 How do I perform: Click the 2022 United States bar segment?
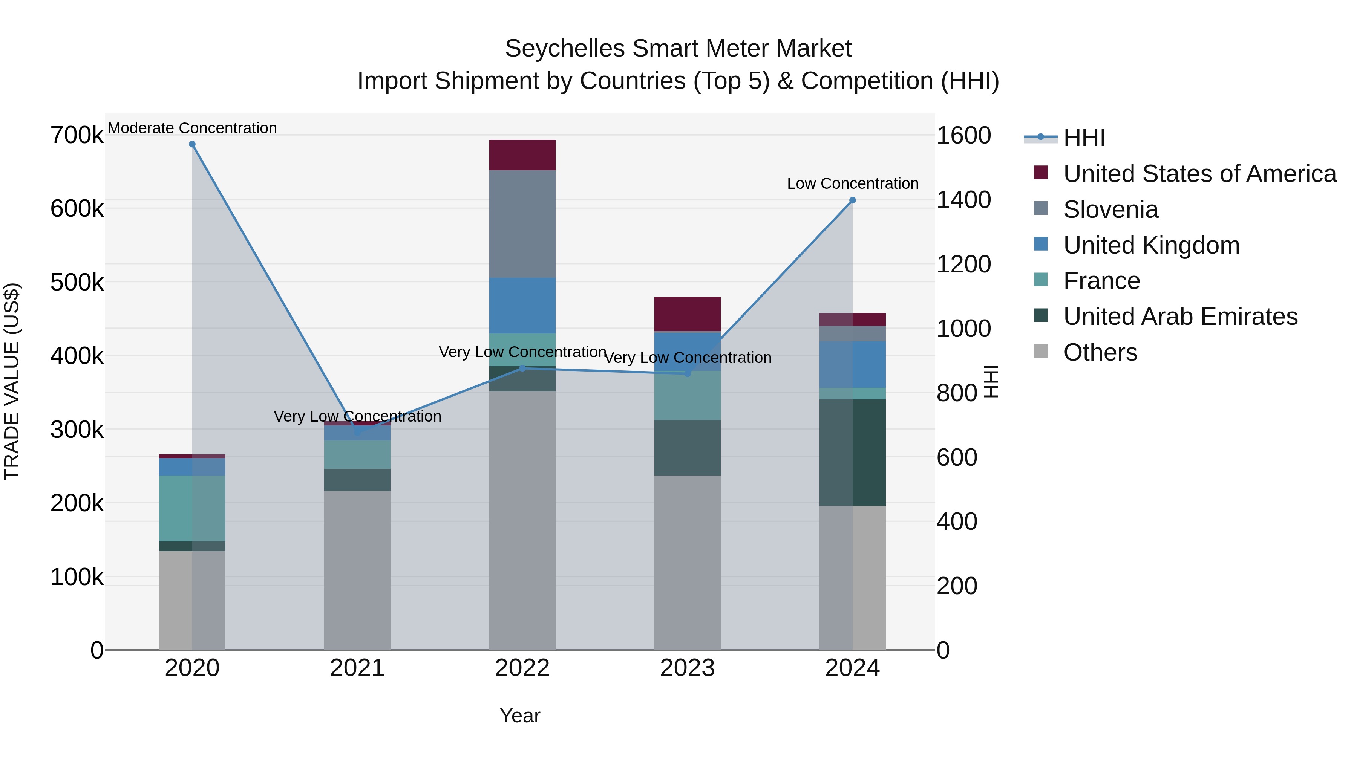[522, 155]
